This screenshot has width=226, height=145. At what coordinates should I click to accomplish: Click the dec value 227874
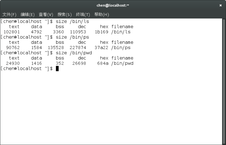tap(78, 47)
